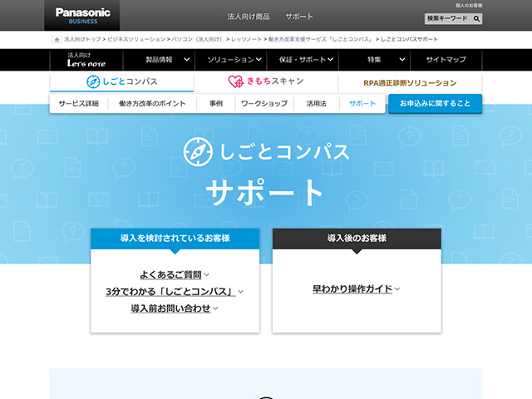Click the home icon in breadcrumb
532x399 pixels.
pyautogui.click(x=57, y=40)
